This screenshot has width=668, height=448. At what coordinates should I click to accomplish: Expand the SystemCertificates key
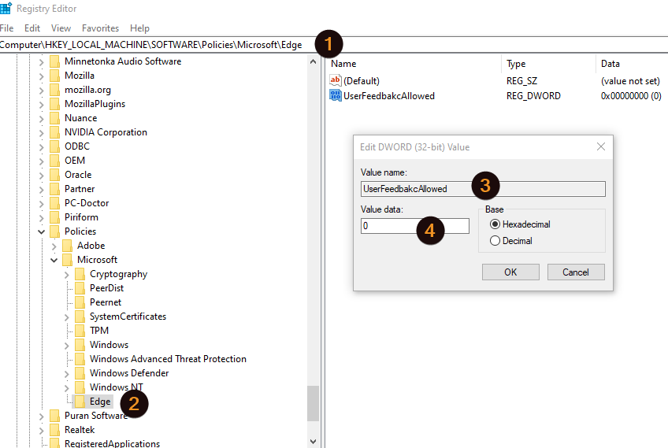(x=66, y=317)
